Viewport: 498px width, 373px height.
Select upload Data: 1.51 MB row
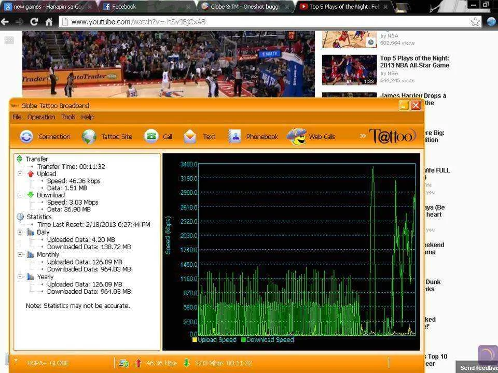67,188
